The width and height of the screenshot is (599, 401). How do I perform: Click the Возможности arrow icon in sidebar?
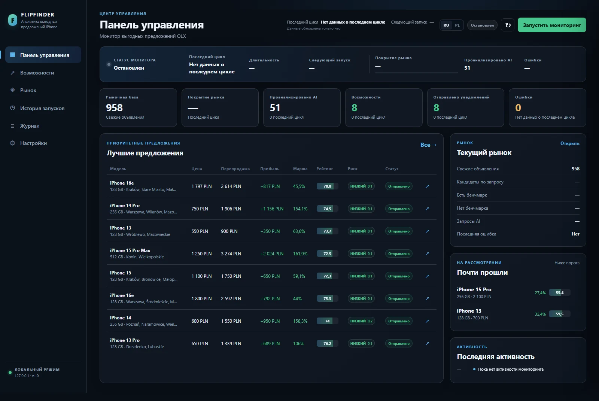pos(12,73)
